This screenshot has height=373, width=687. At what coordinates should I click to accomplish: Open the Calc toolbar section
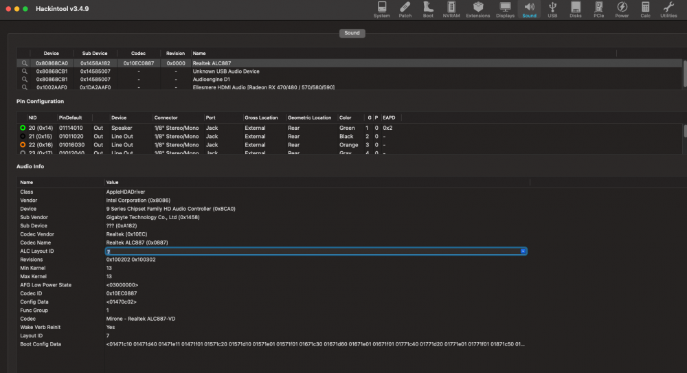click(x=645, y=10)
